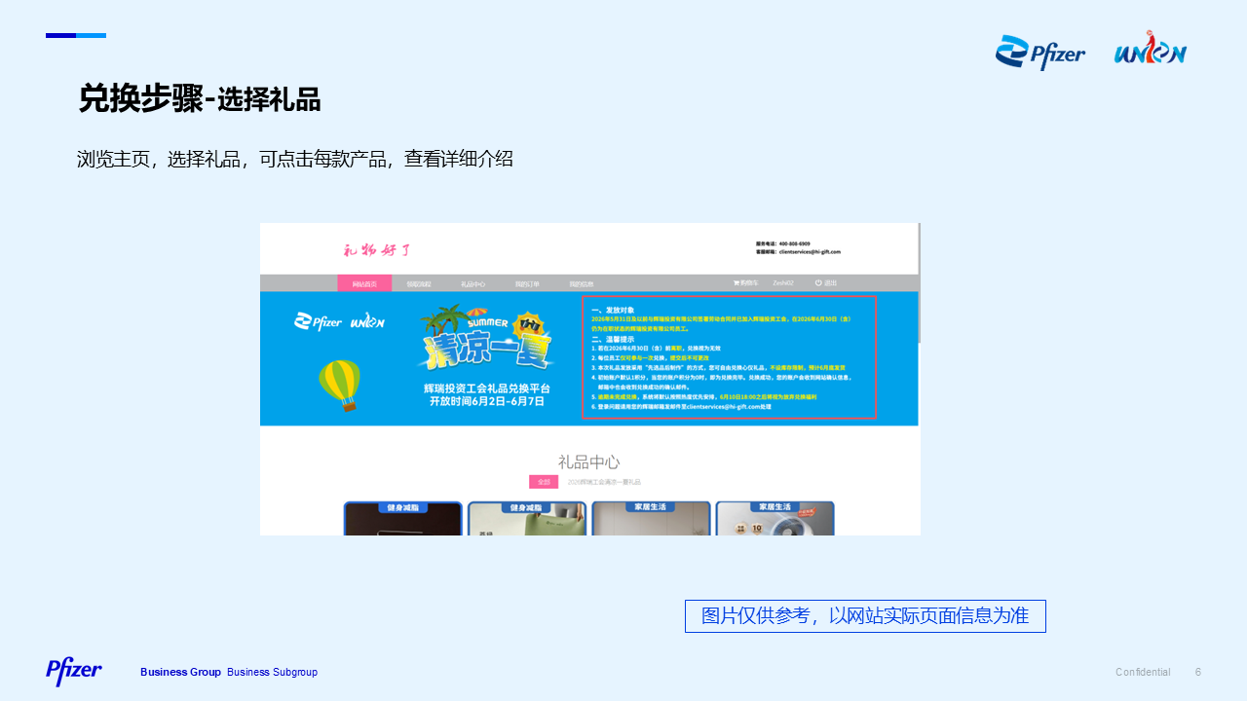This screenshot has width=1247, height=701.
Task: Click the Confidential footer label
Action: click(1143, 672)
